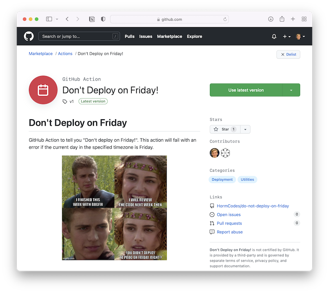Viewport: 329px width, 293px height.
Task: Click the open issues count badge
Action: click(297, 214)
